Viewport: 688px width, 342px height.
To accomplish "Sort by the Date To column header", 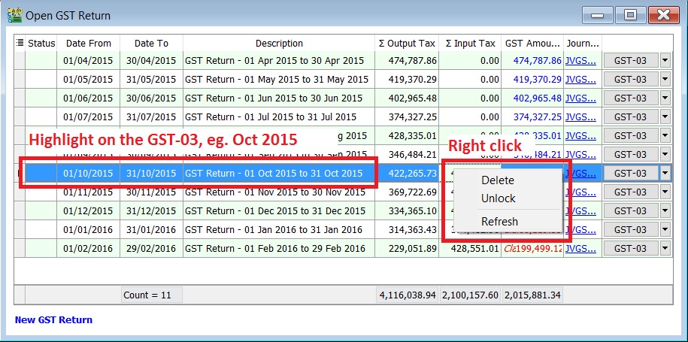I will tap(151, 44).
